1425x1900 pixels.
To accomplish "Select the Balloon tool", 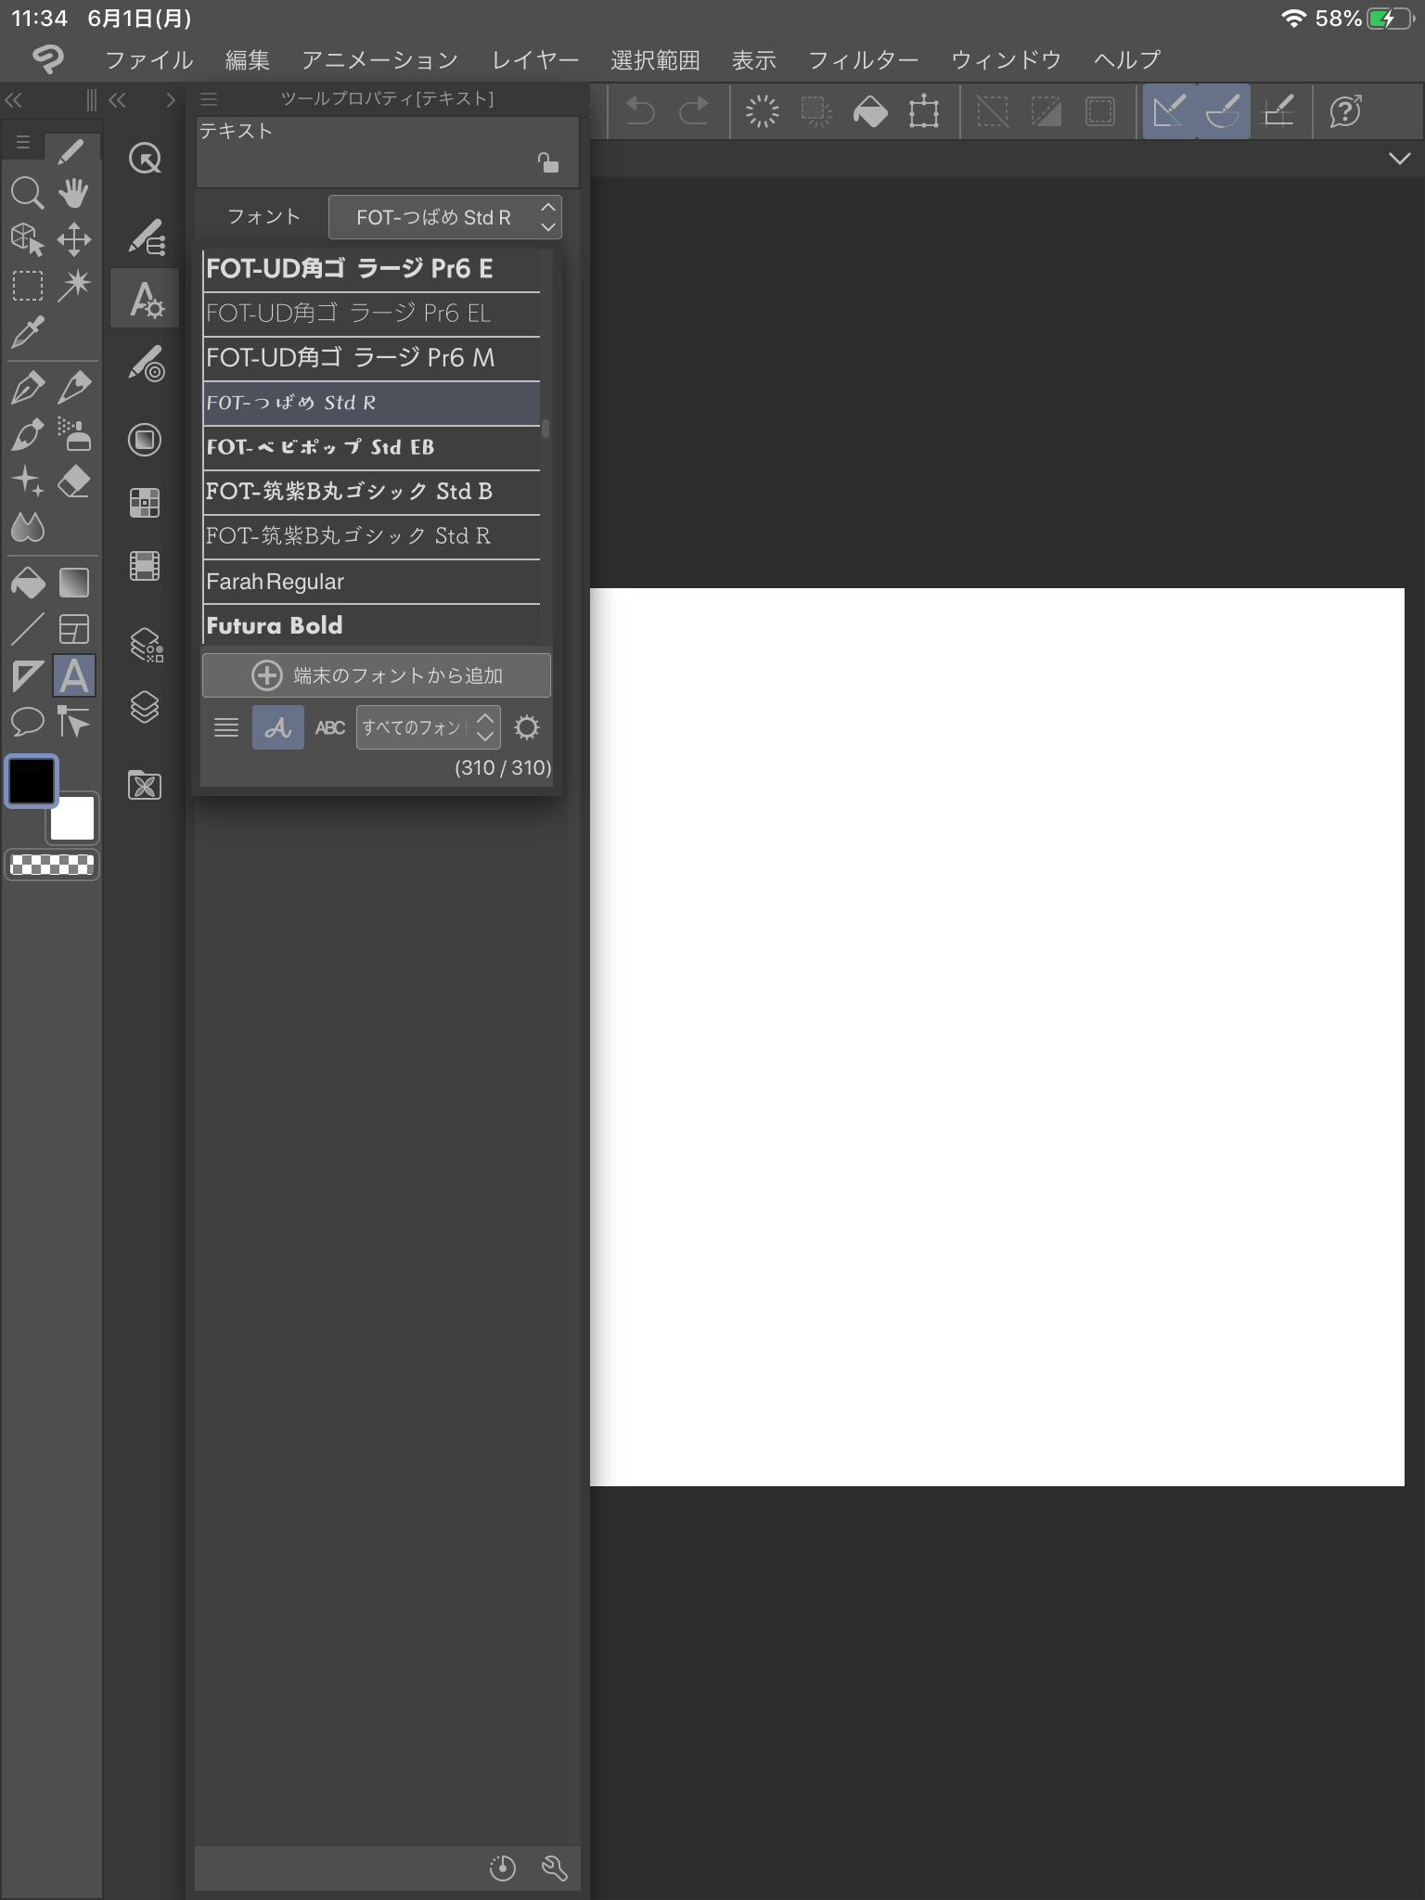I will click(x=27, y=722).
